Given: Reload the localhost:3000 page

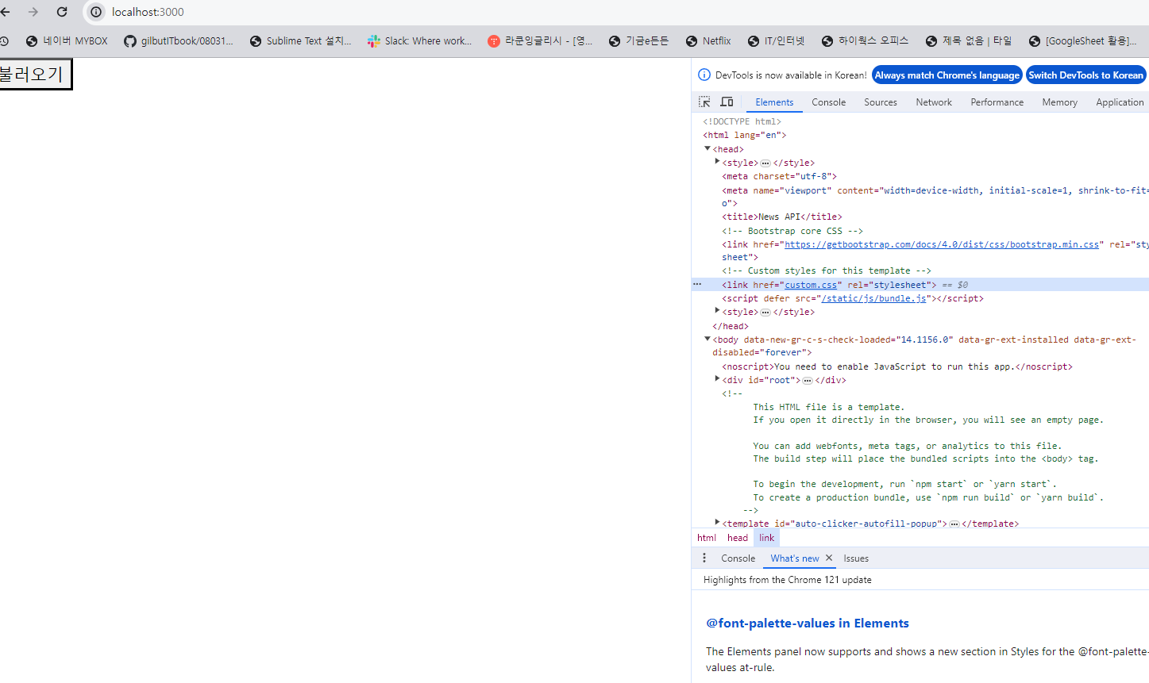Looking at the screenshot, I should coord(62,12).
